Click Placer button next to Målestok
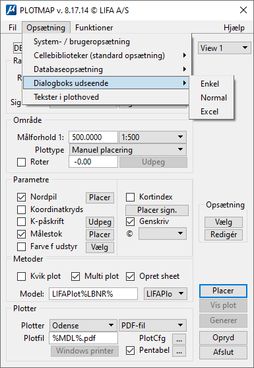Image resolution: width=254 pixels, height=368 pixels. tap(100, 235)
